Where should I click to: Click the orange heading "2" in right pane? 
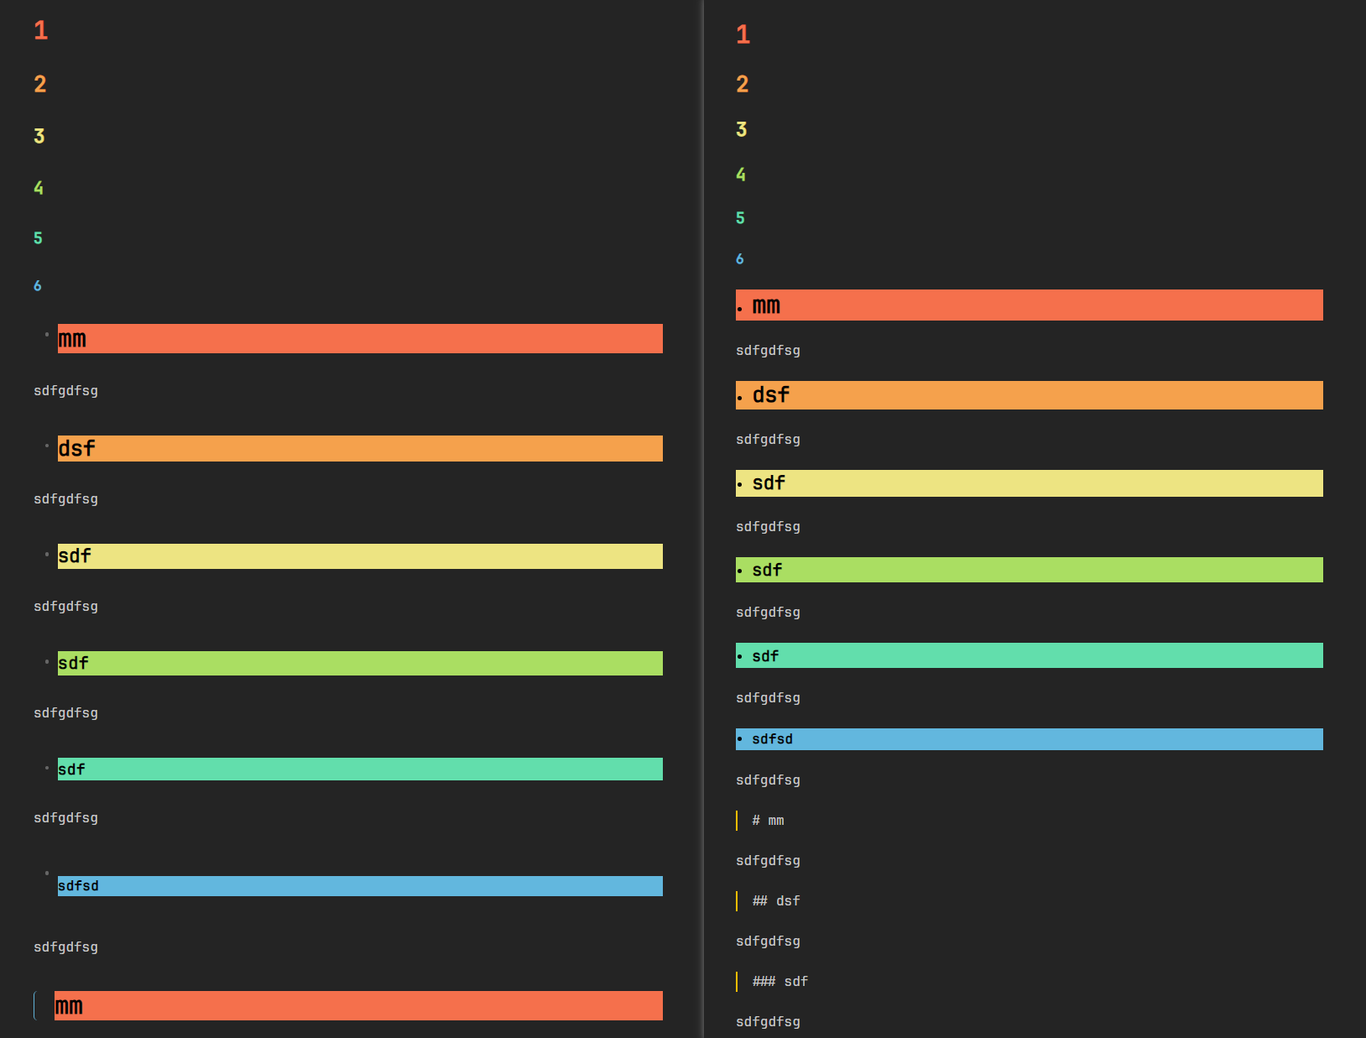pos(742,84)
